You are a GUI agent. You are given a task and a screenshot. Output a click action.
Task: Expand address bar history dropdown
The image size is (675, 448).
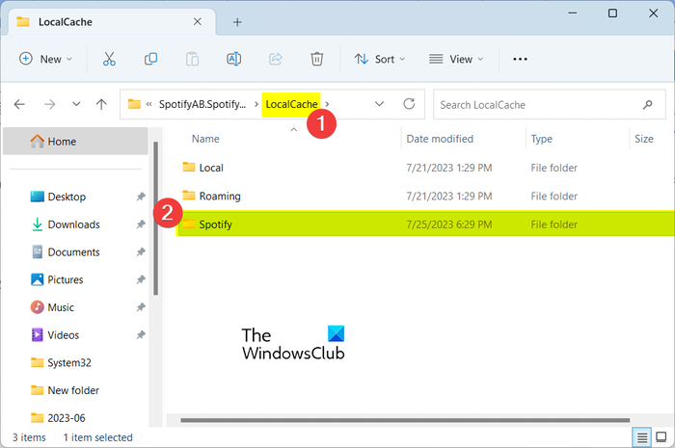[x=379, y=104]
